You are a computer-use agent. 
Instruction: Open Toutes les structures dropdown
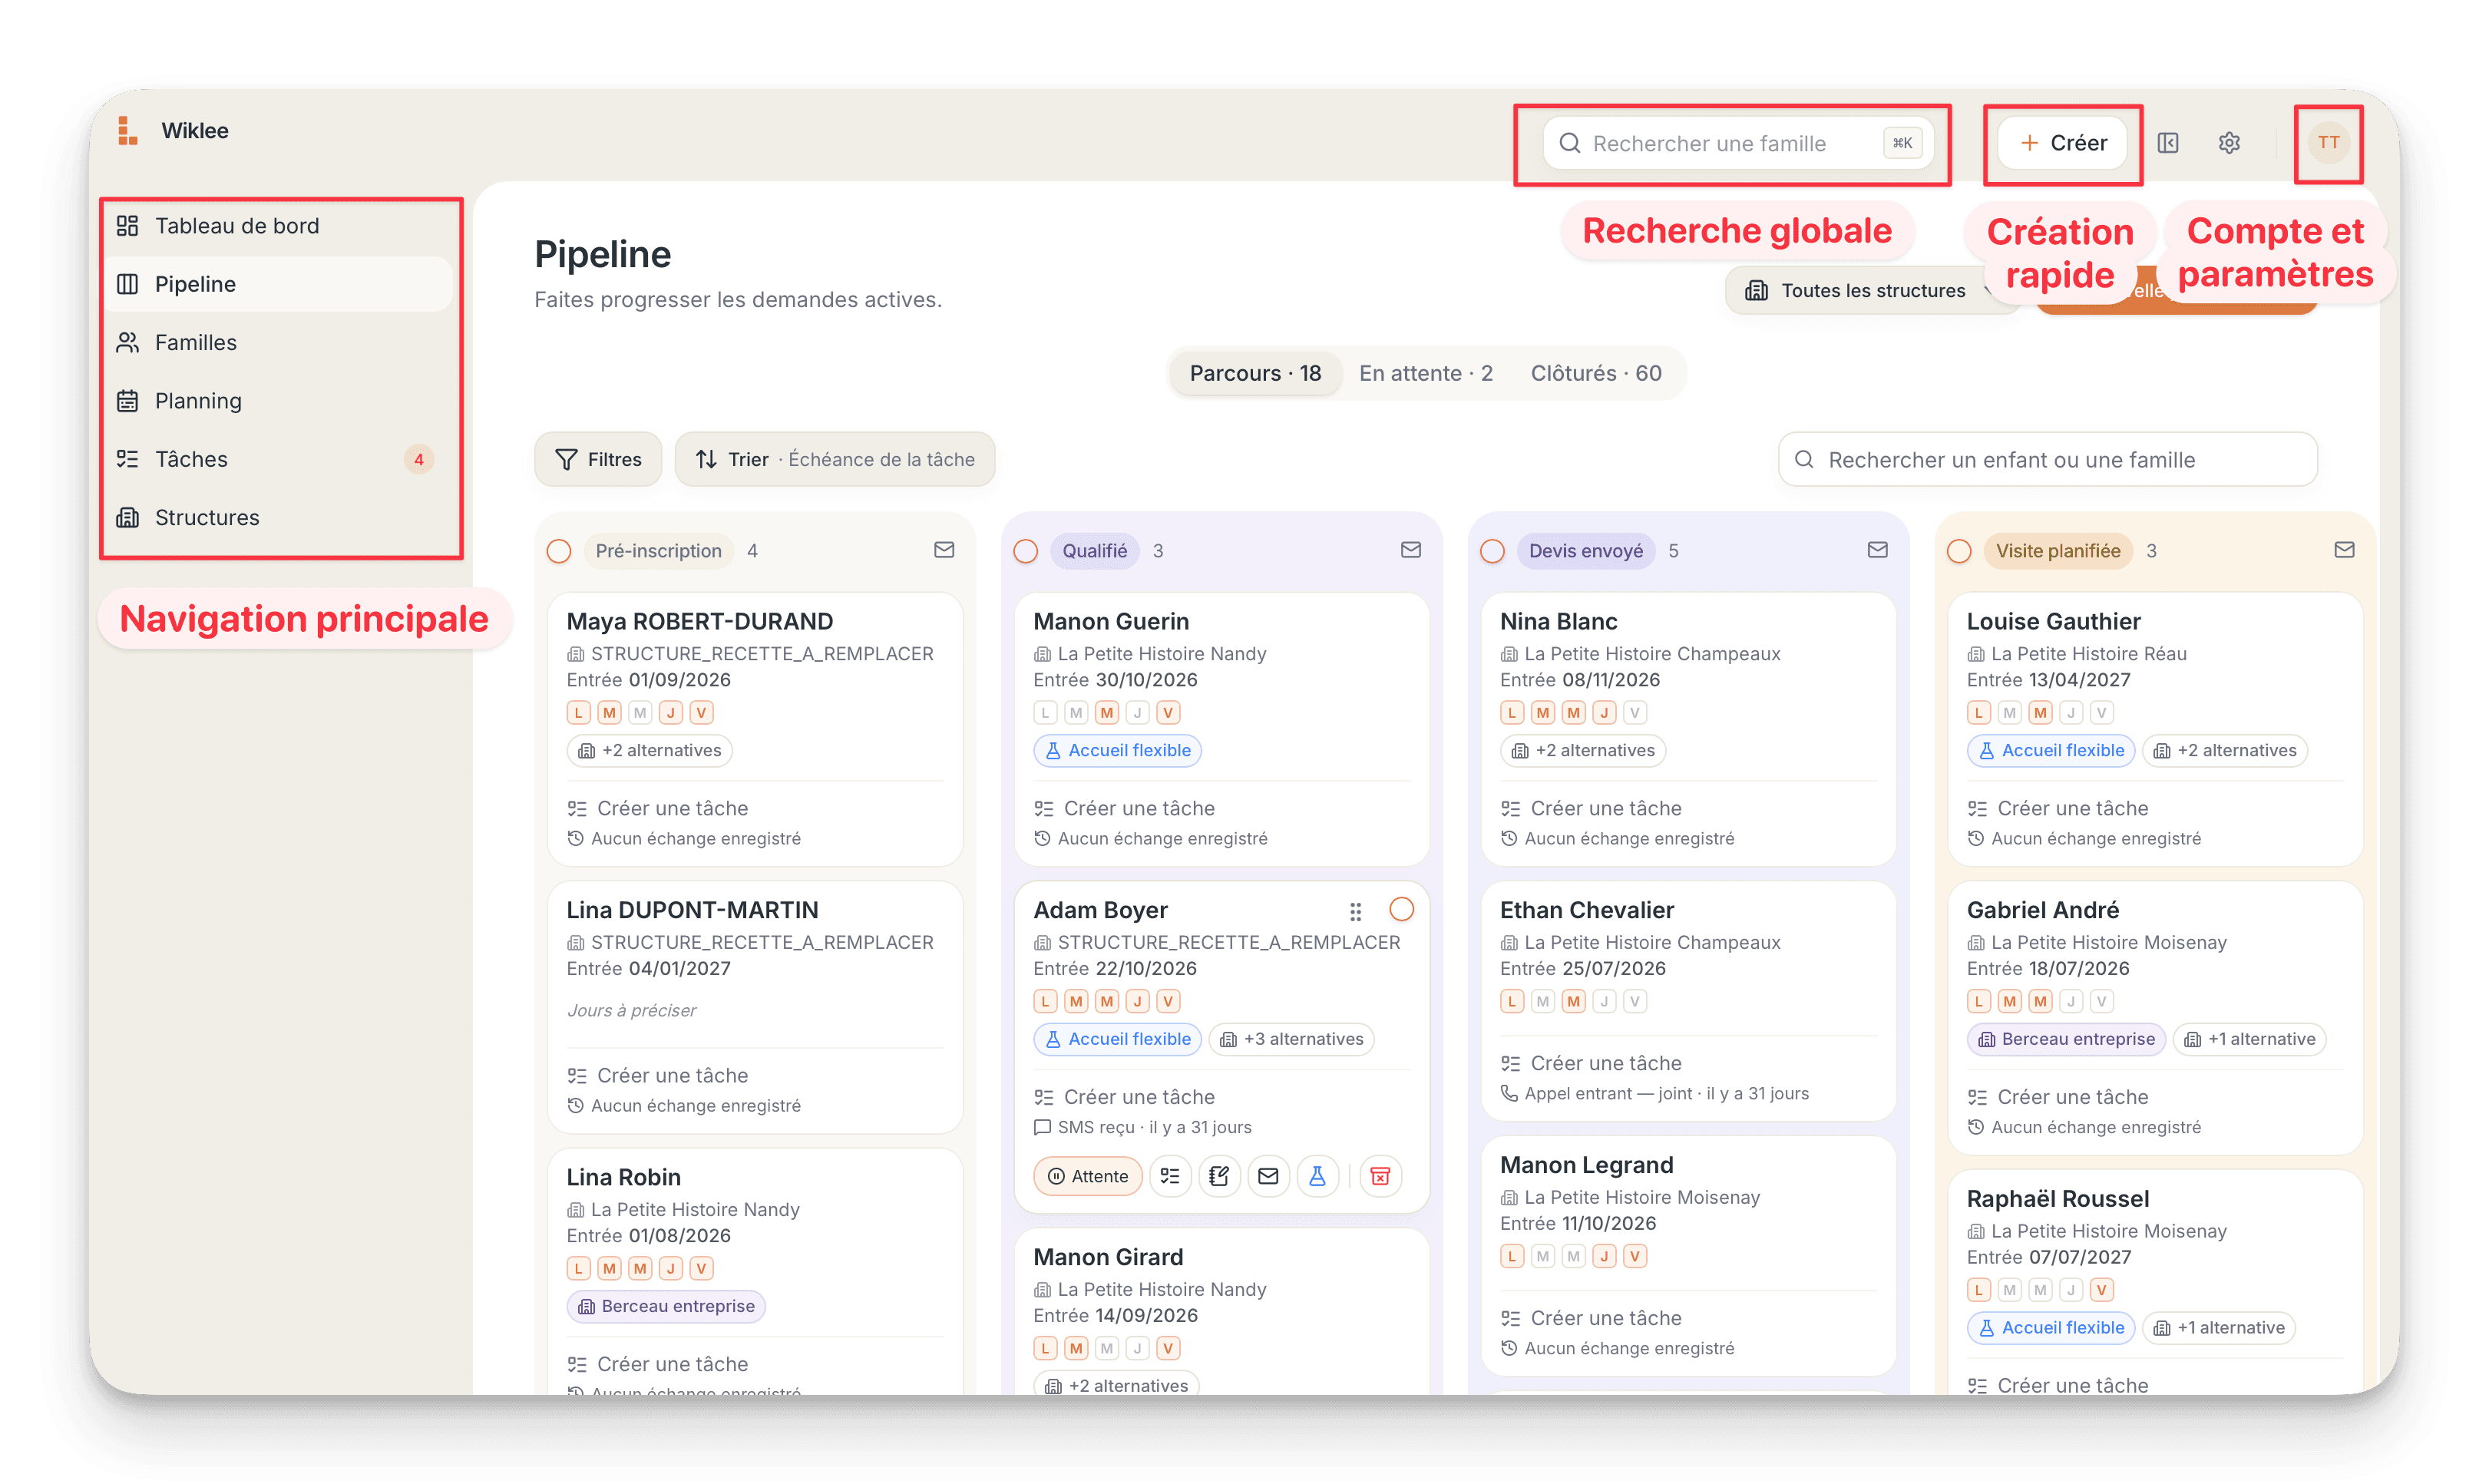tap(1873, 290)
